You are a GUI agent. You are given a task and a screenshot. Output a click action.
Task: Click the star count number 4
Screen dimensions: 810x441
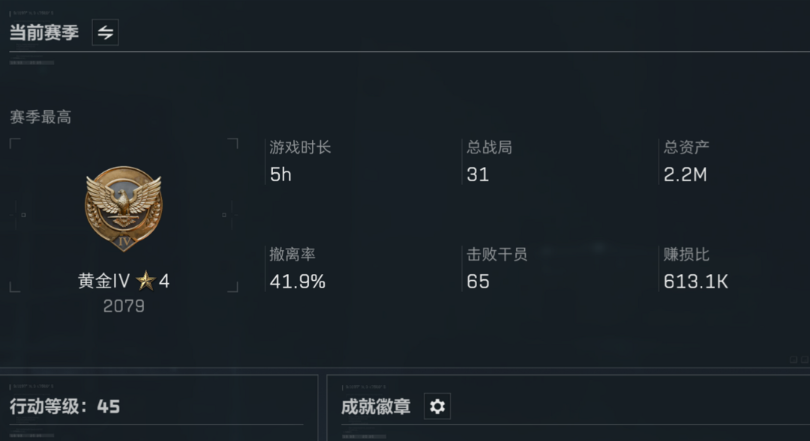pos(164,281)
